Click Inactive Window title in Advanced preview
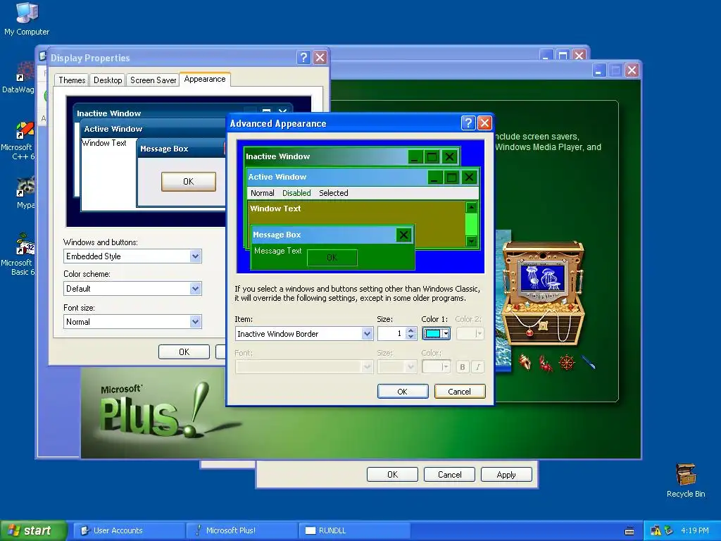The height and width of the screenshot is (541, 721). [277, 156]
